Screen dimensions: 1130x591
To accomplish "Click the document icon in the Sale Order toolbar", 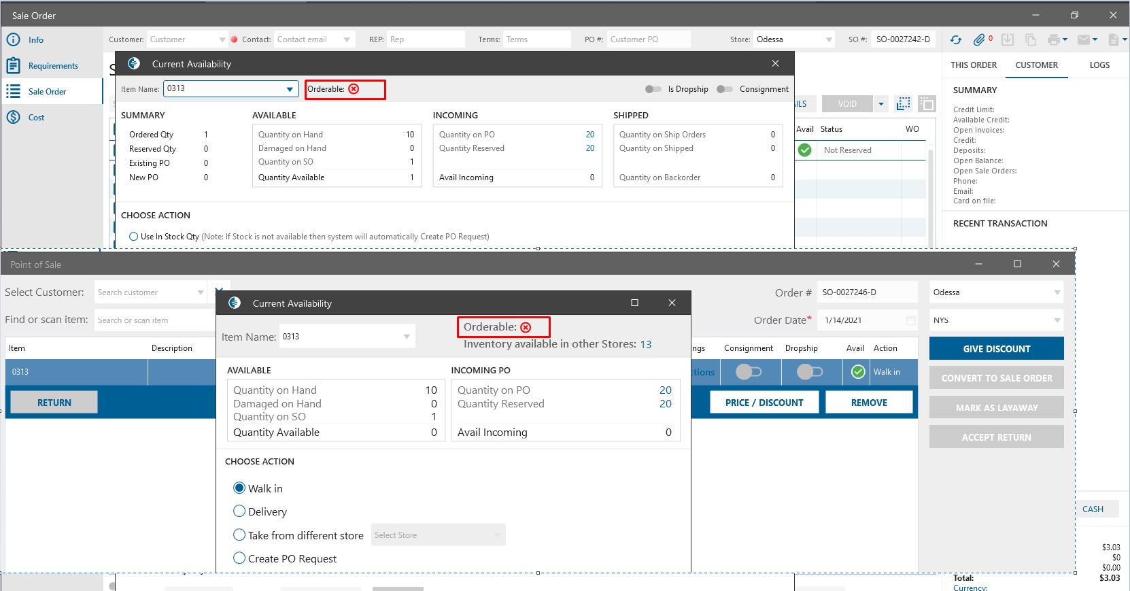I will (x=1113, y=40).
